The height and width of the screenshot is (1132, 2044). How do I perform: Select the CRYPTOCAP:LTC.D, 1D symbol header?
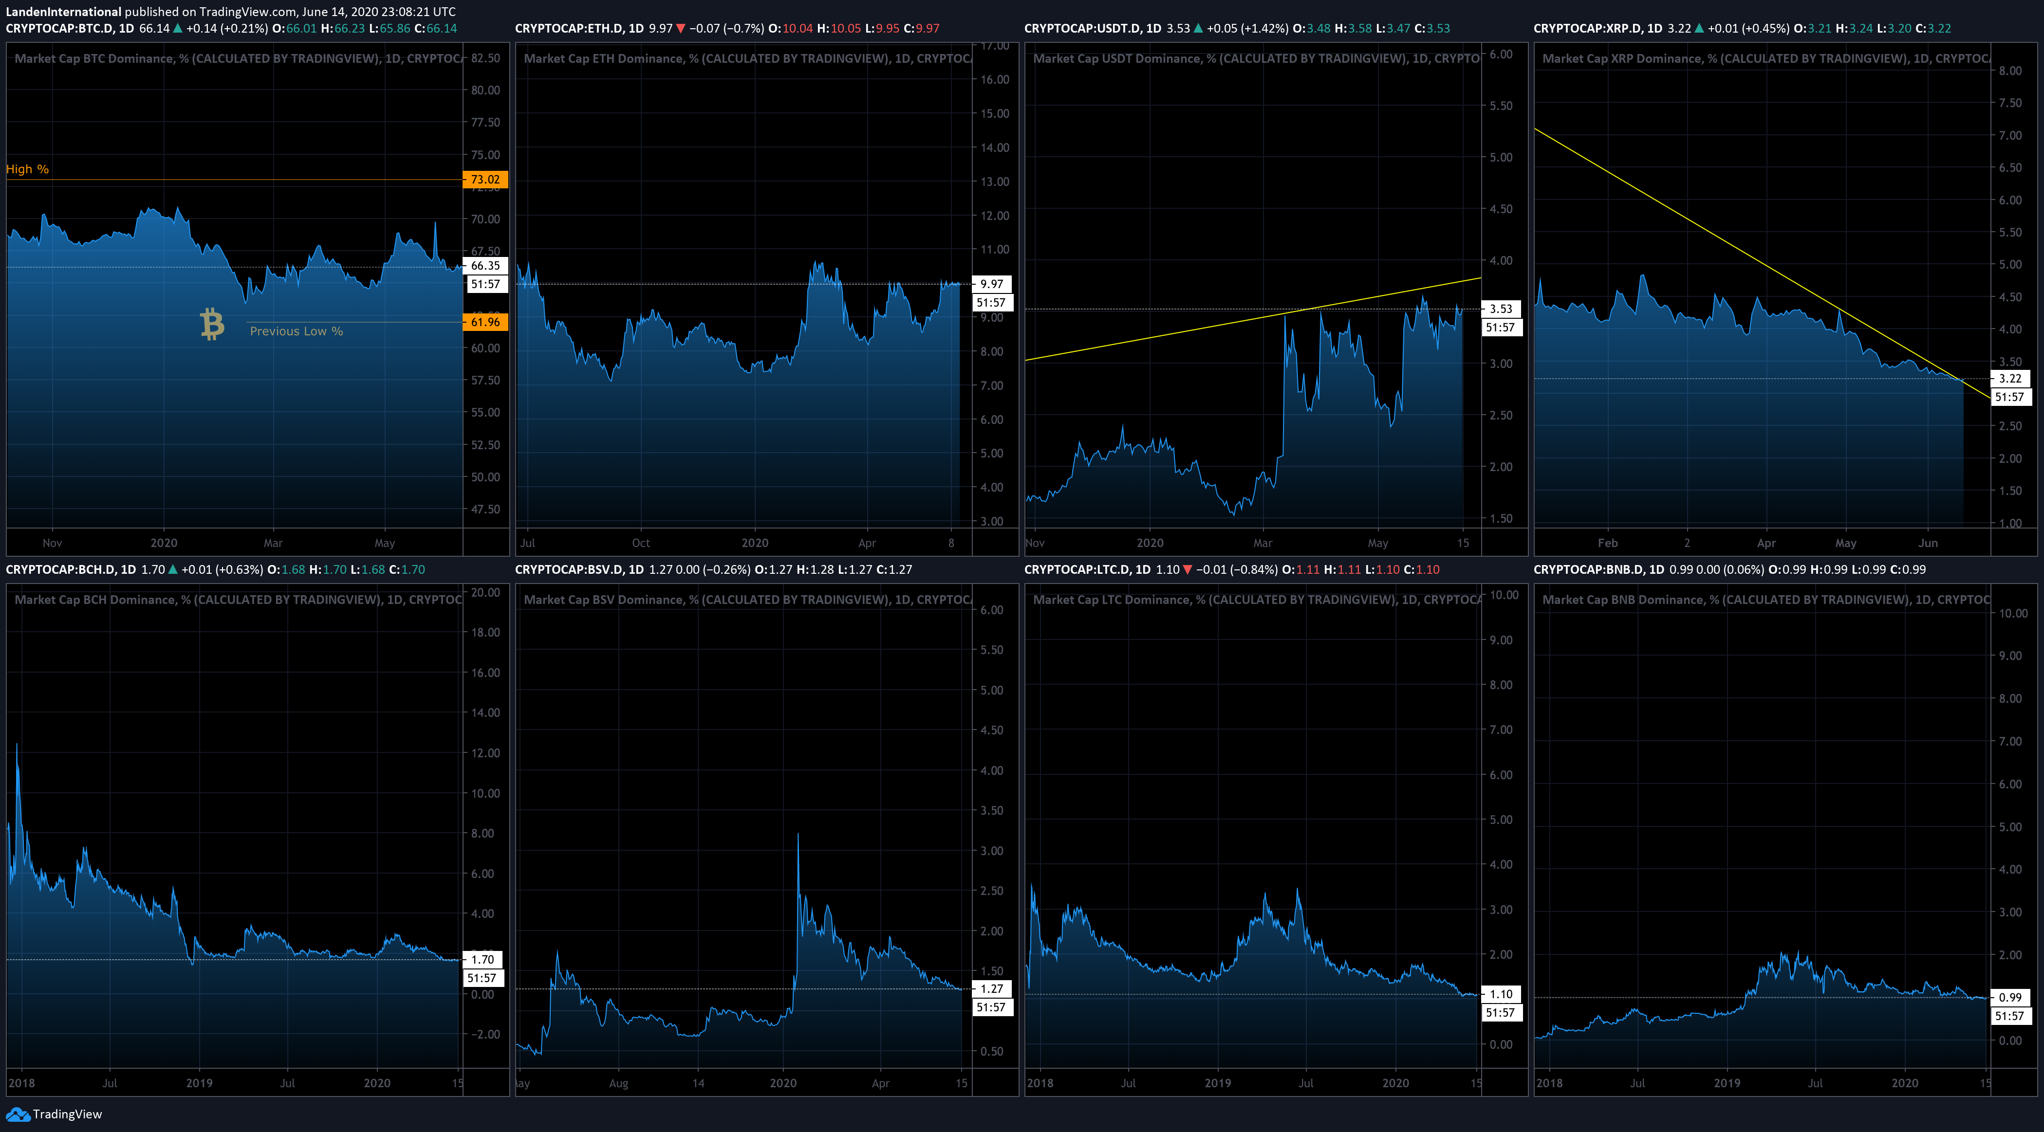click(x=1087, y=569)
